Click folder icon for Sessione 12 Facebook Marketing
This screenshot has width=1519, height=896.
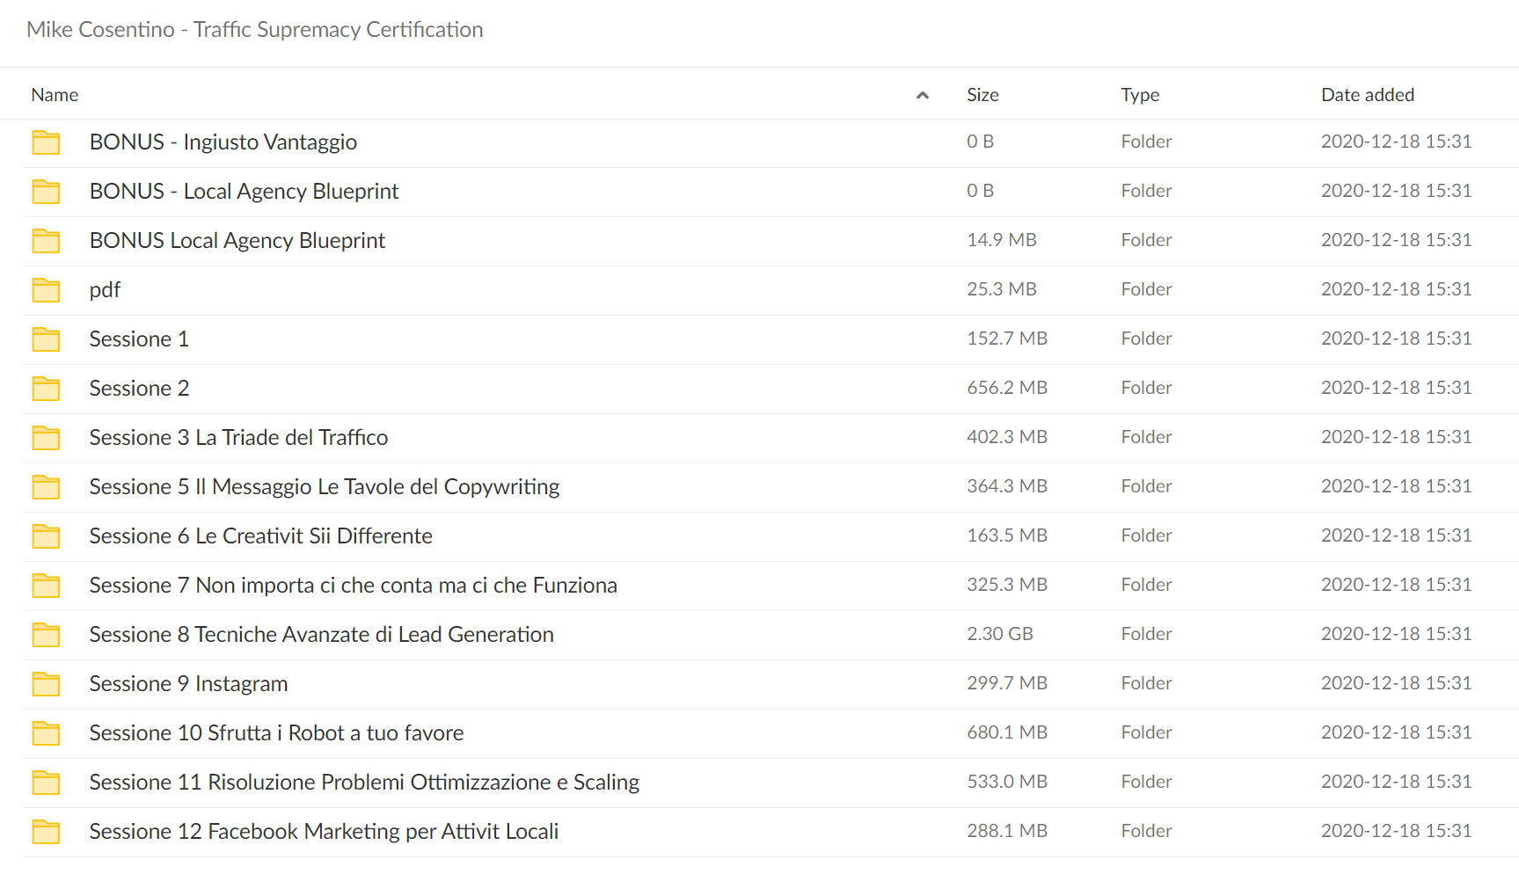click(46, 832)
